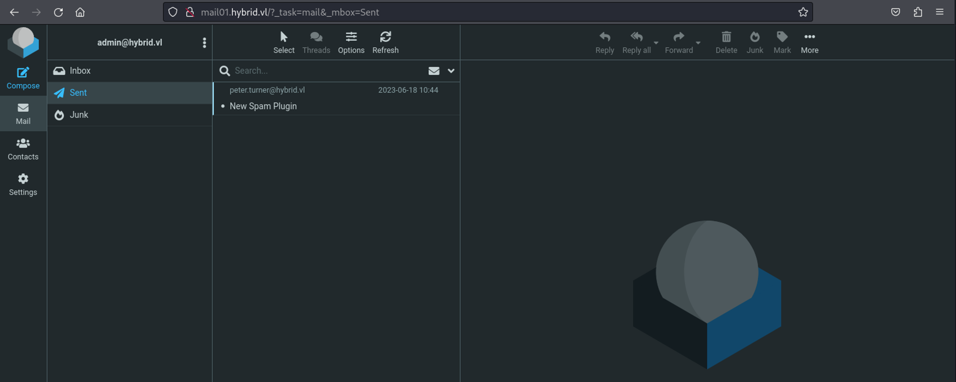Switch to the Mail task

(x=23, y=113)
